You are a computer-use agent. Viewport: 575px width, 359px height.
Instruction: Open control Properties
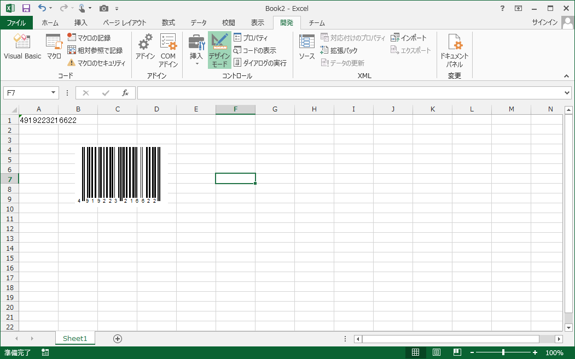(x=251, y=38)
